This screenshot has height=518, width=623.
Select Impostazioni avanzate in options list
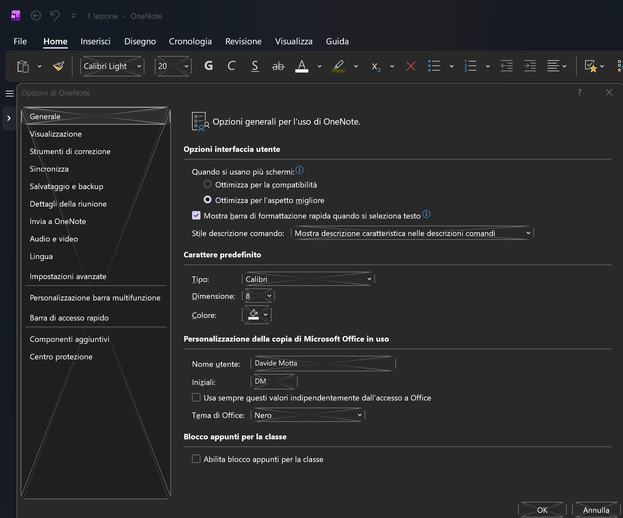point(96,276)
